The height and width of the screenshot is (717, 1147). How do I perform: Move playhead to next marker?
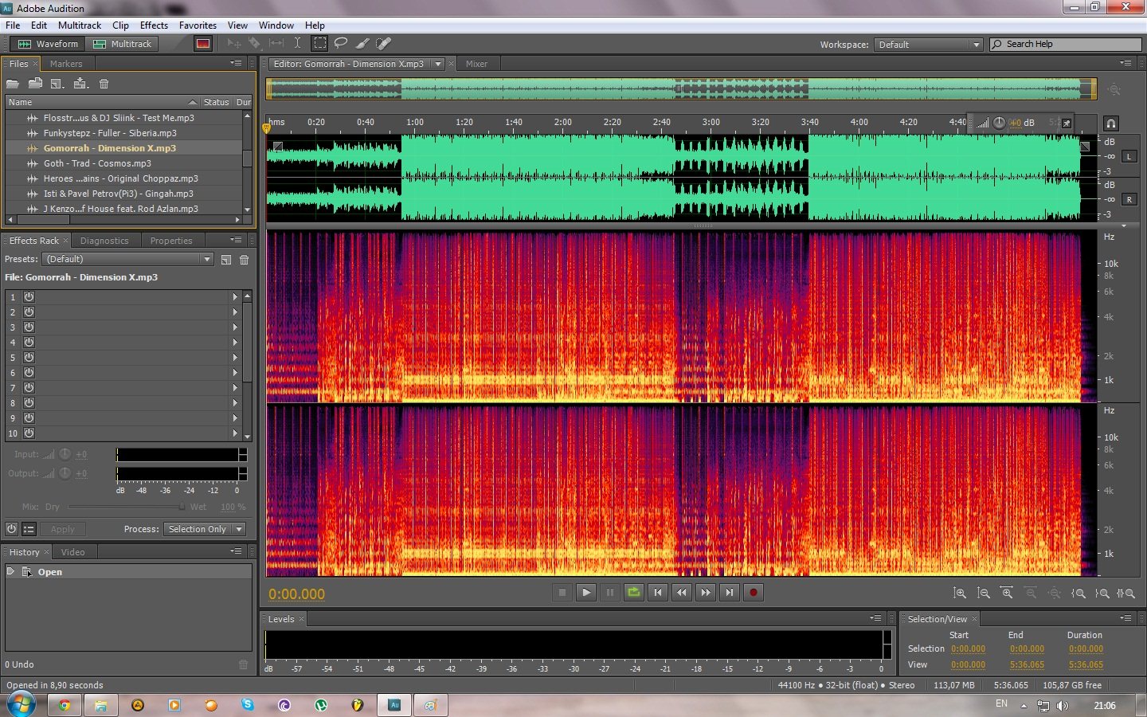point(730,593)
